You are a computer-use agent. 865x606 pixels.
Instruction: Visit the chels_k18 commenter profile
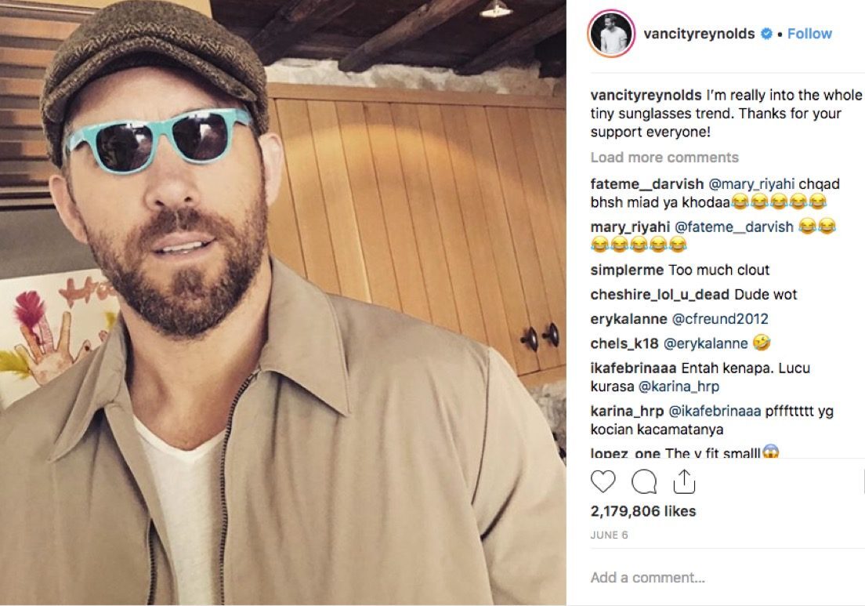(624, 343)
